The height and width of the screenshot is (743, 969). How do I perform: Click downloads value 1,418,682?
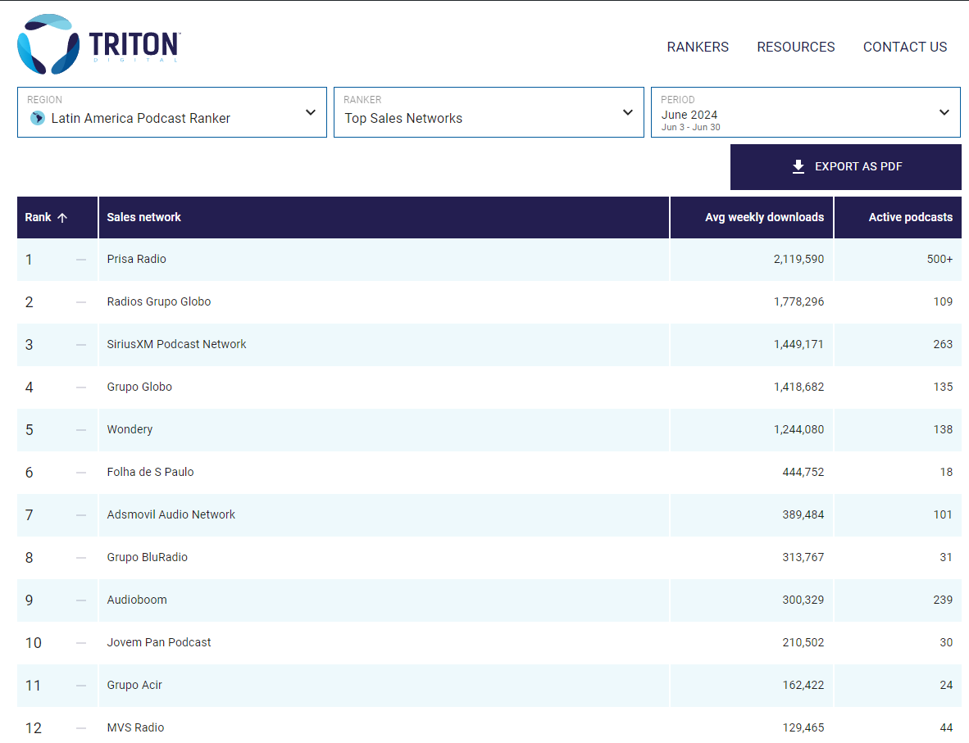[798, 387]
